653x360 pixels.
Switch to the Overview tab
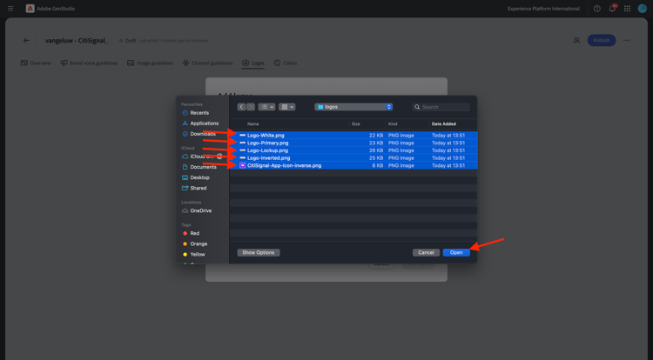[36, 63]
